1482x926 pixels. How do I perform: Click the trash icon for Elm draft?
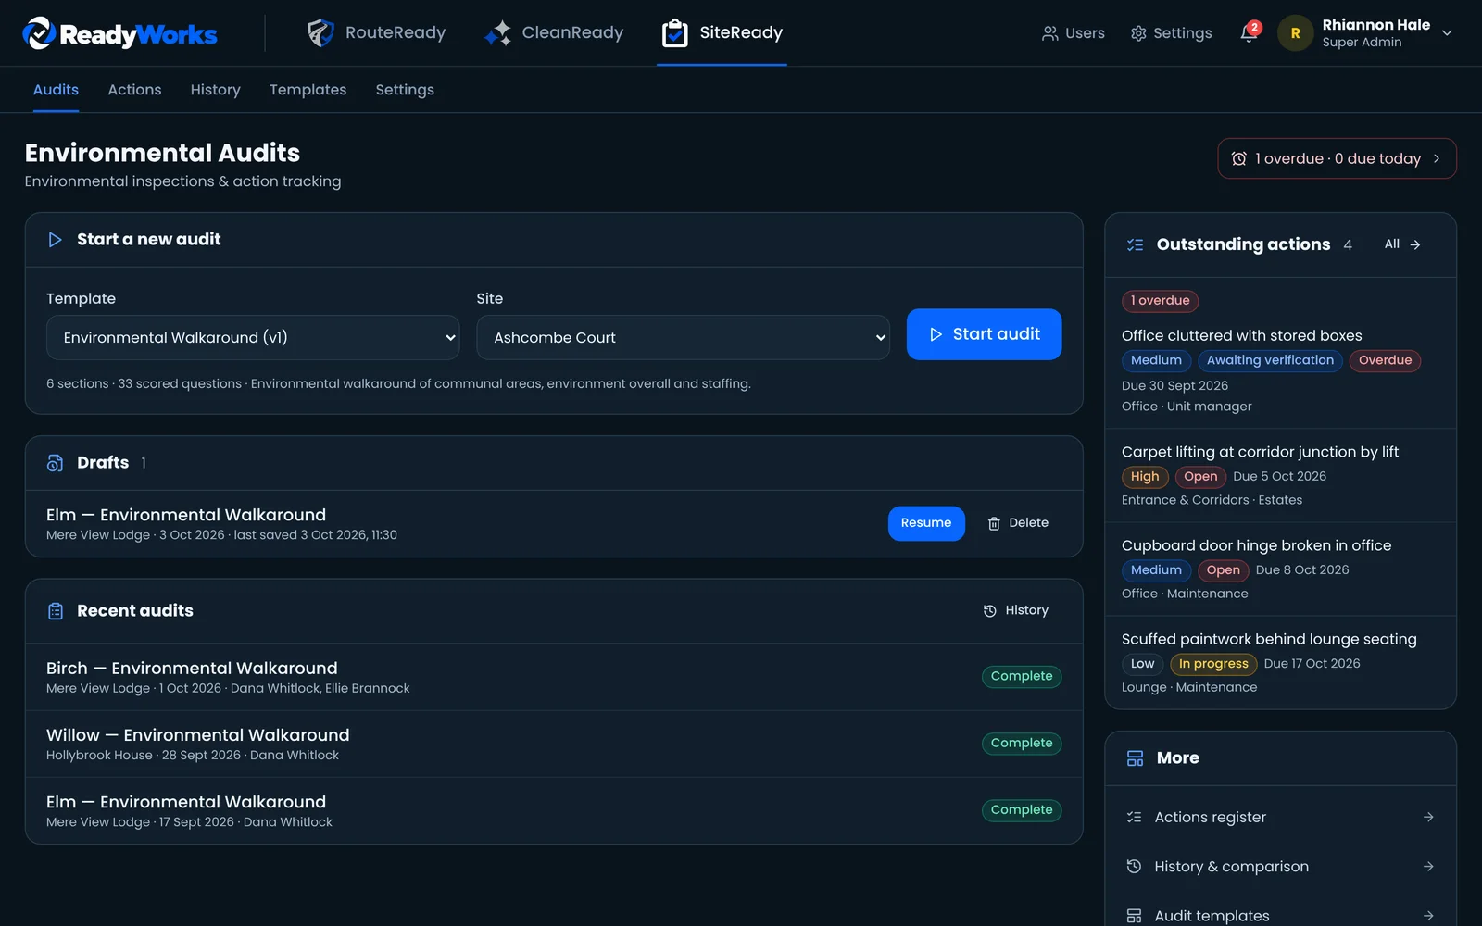[994, 523]
